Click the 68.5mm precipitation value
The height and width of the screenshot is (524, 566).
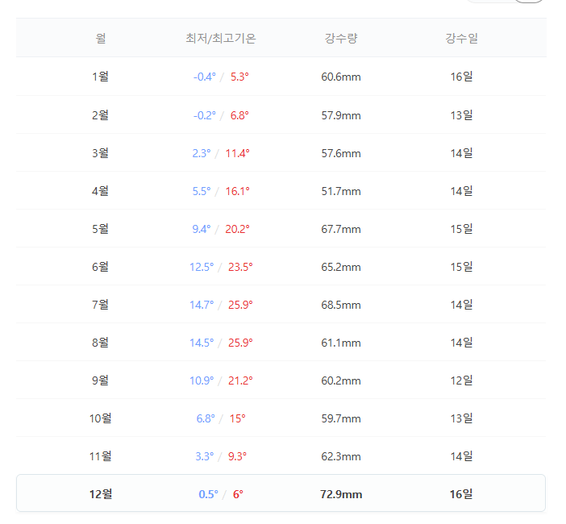341,305
